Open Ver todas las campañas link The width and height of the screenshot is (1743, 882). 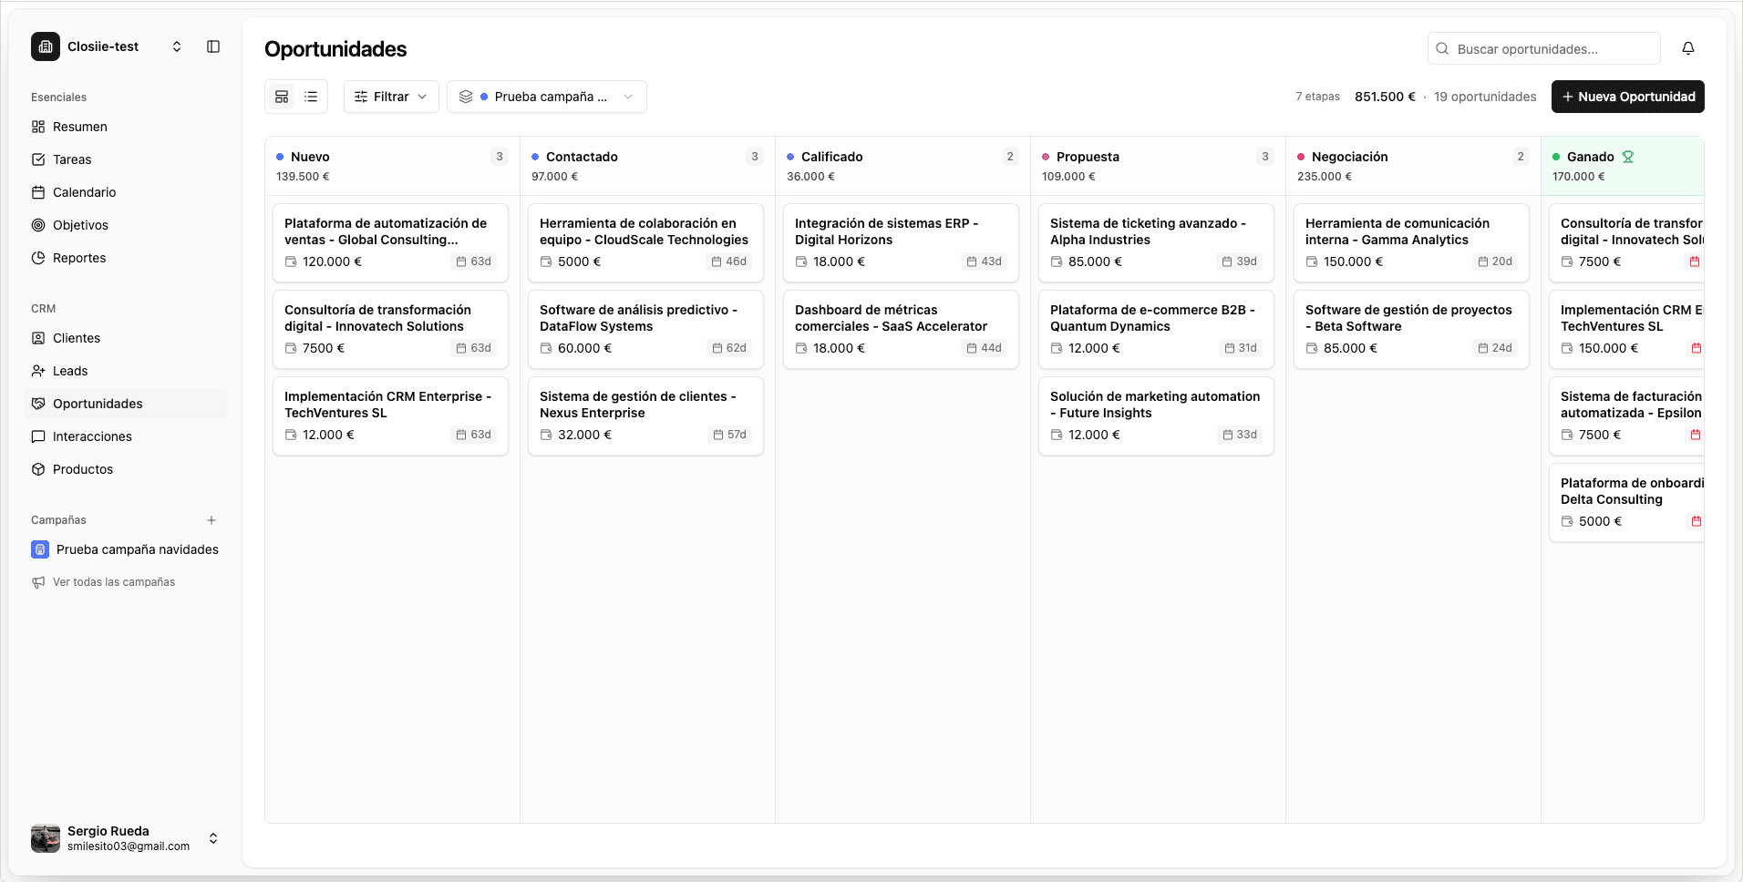113,582
